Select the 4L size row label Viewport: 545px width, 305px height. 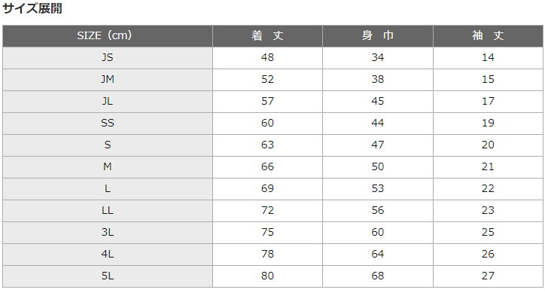click(x=108, y=255)
